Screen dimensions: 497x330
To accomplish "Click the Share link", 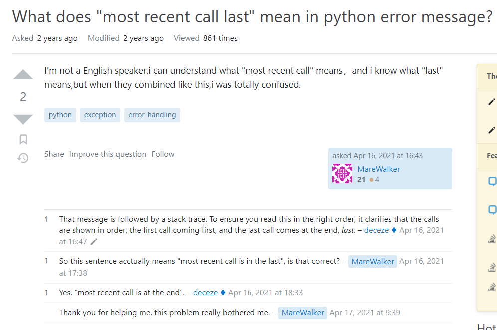I will tap(54, 154).
